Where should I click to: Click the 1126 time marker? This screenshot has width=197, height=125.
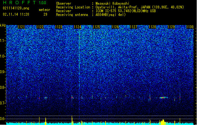(115, 27)
